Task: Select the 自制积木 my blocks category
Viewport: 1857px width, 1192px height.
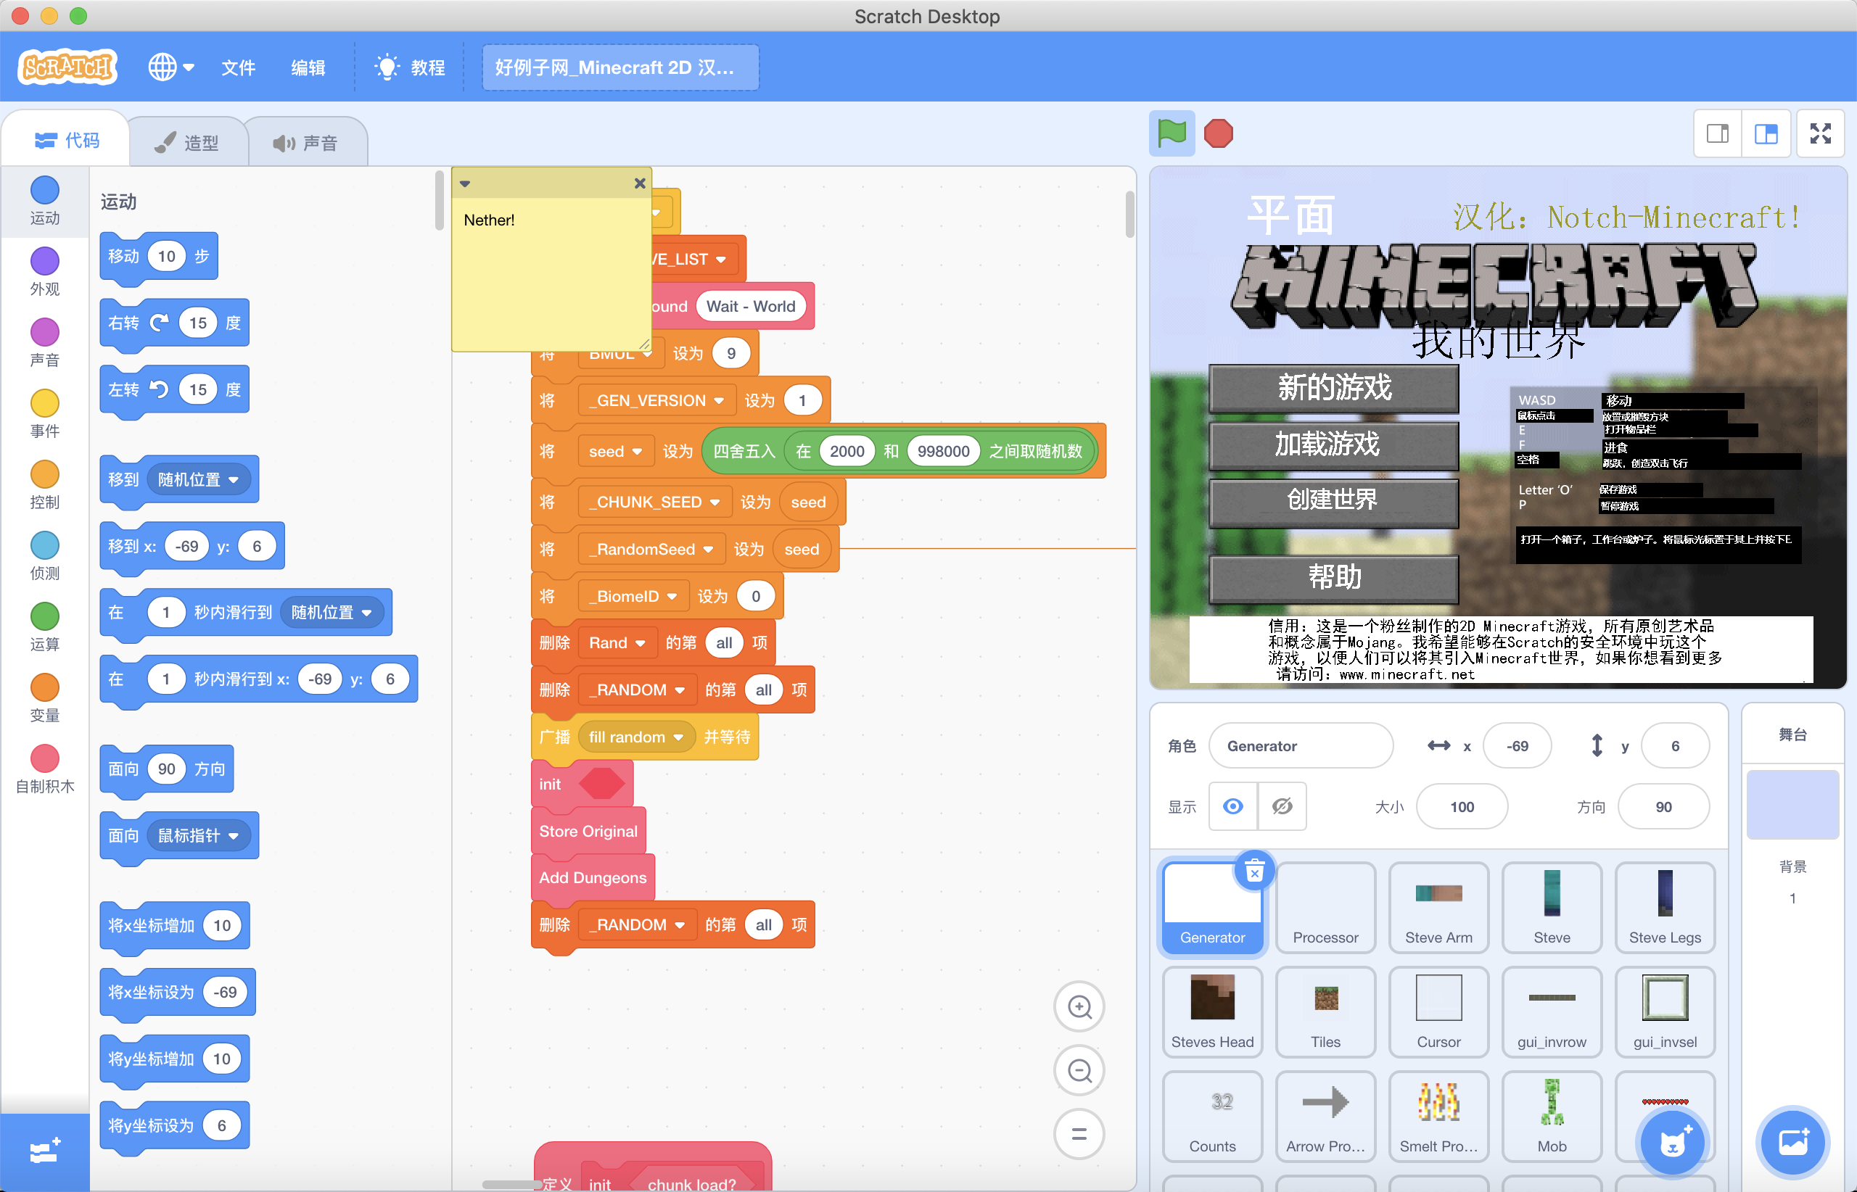Action: click(44, 771)
